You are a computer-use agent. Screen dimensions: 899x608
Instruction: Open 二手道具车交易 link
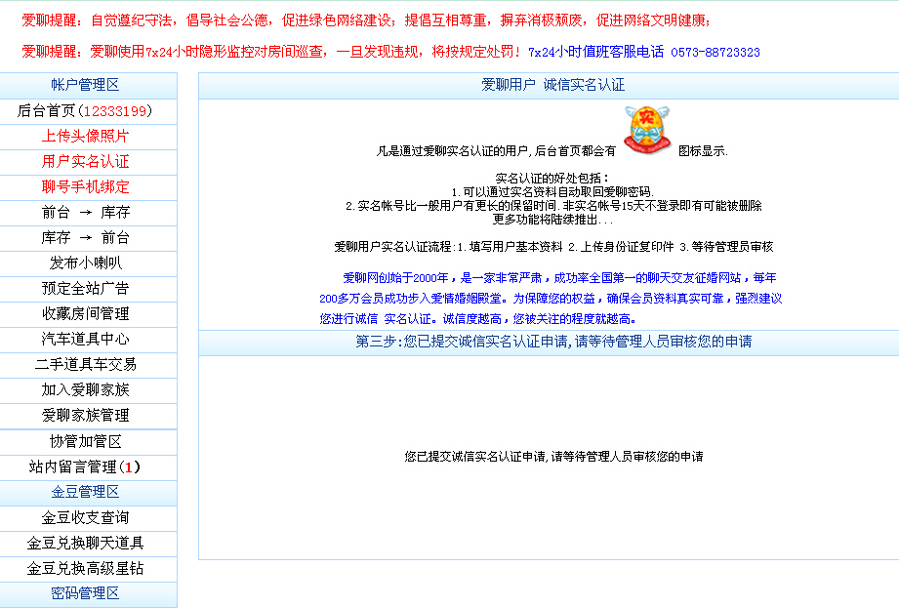point(85,365)
